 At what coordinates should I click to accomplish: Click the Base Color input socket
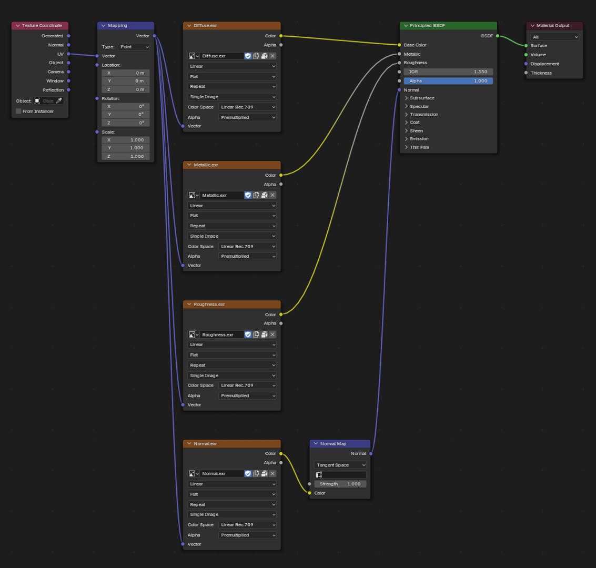tap(399, 45)
